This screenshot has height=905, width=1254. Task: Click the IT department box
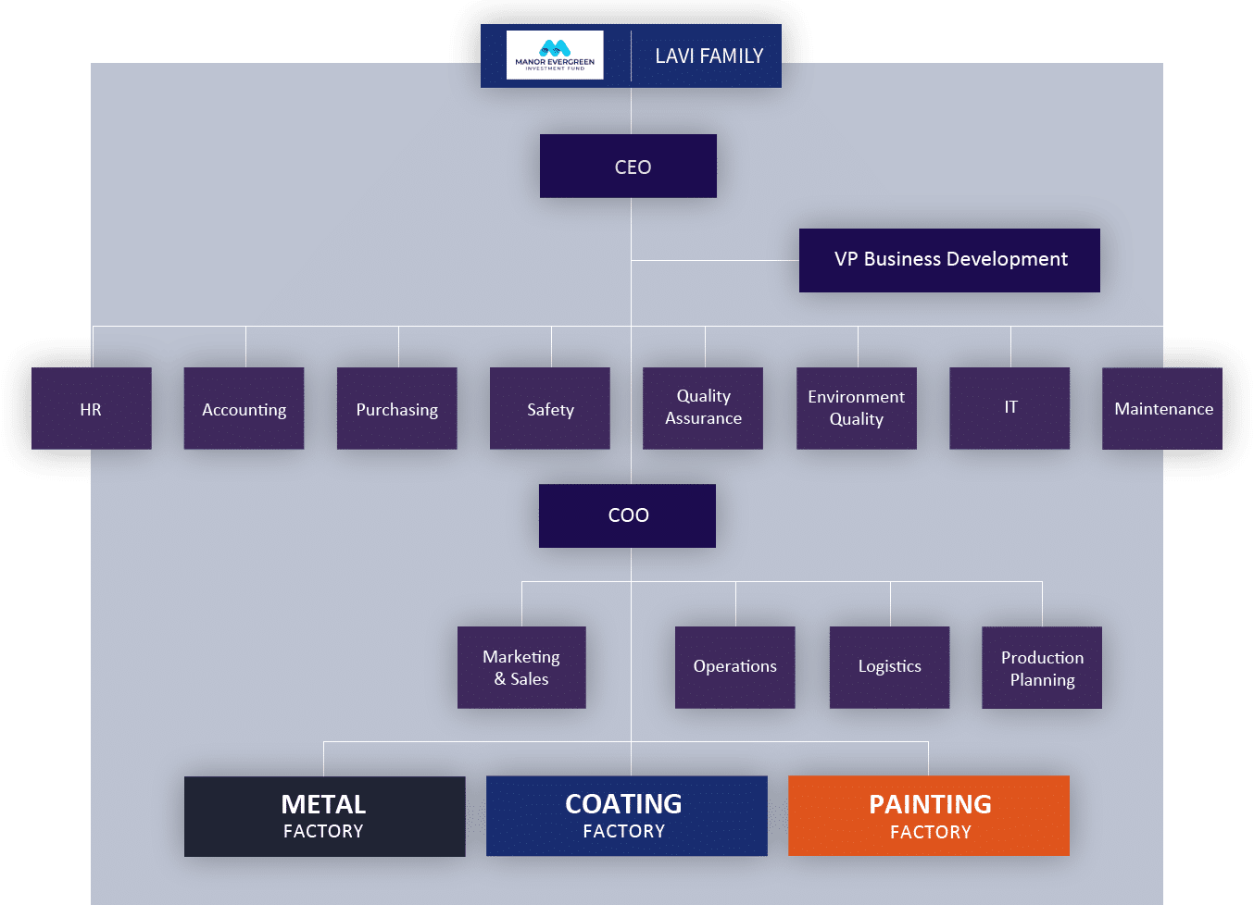coord(1010,408)
